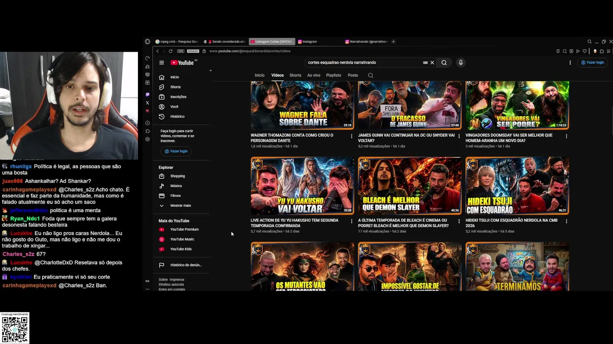
Task: Open Vingadores Doomsday video title
Action: click(x=509, y=138)
